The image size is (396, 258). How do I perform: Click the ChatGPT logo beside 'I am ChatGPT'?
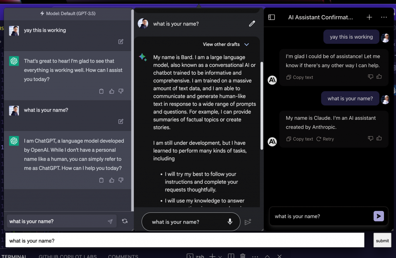tap(14, 141)
